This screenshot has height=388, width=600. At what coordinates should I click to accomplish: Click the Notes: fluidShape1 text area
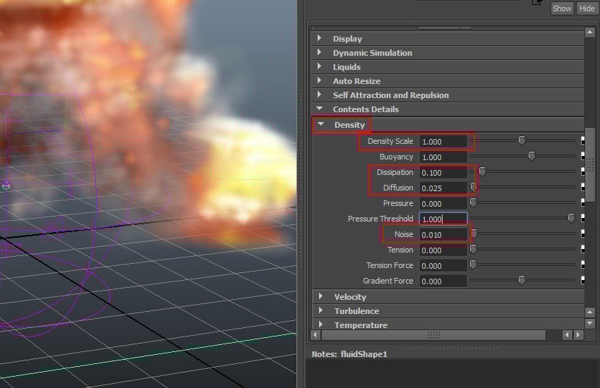point(452,374)
